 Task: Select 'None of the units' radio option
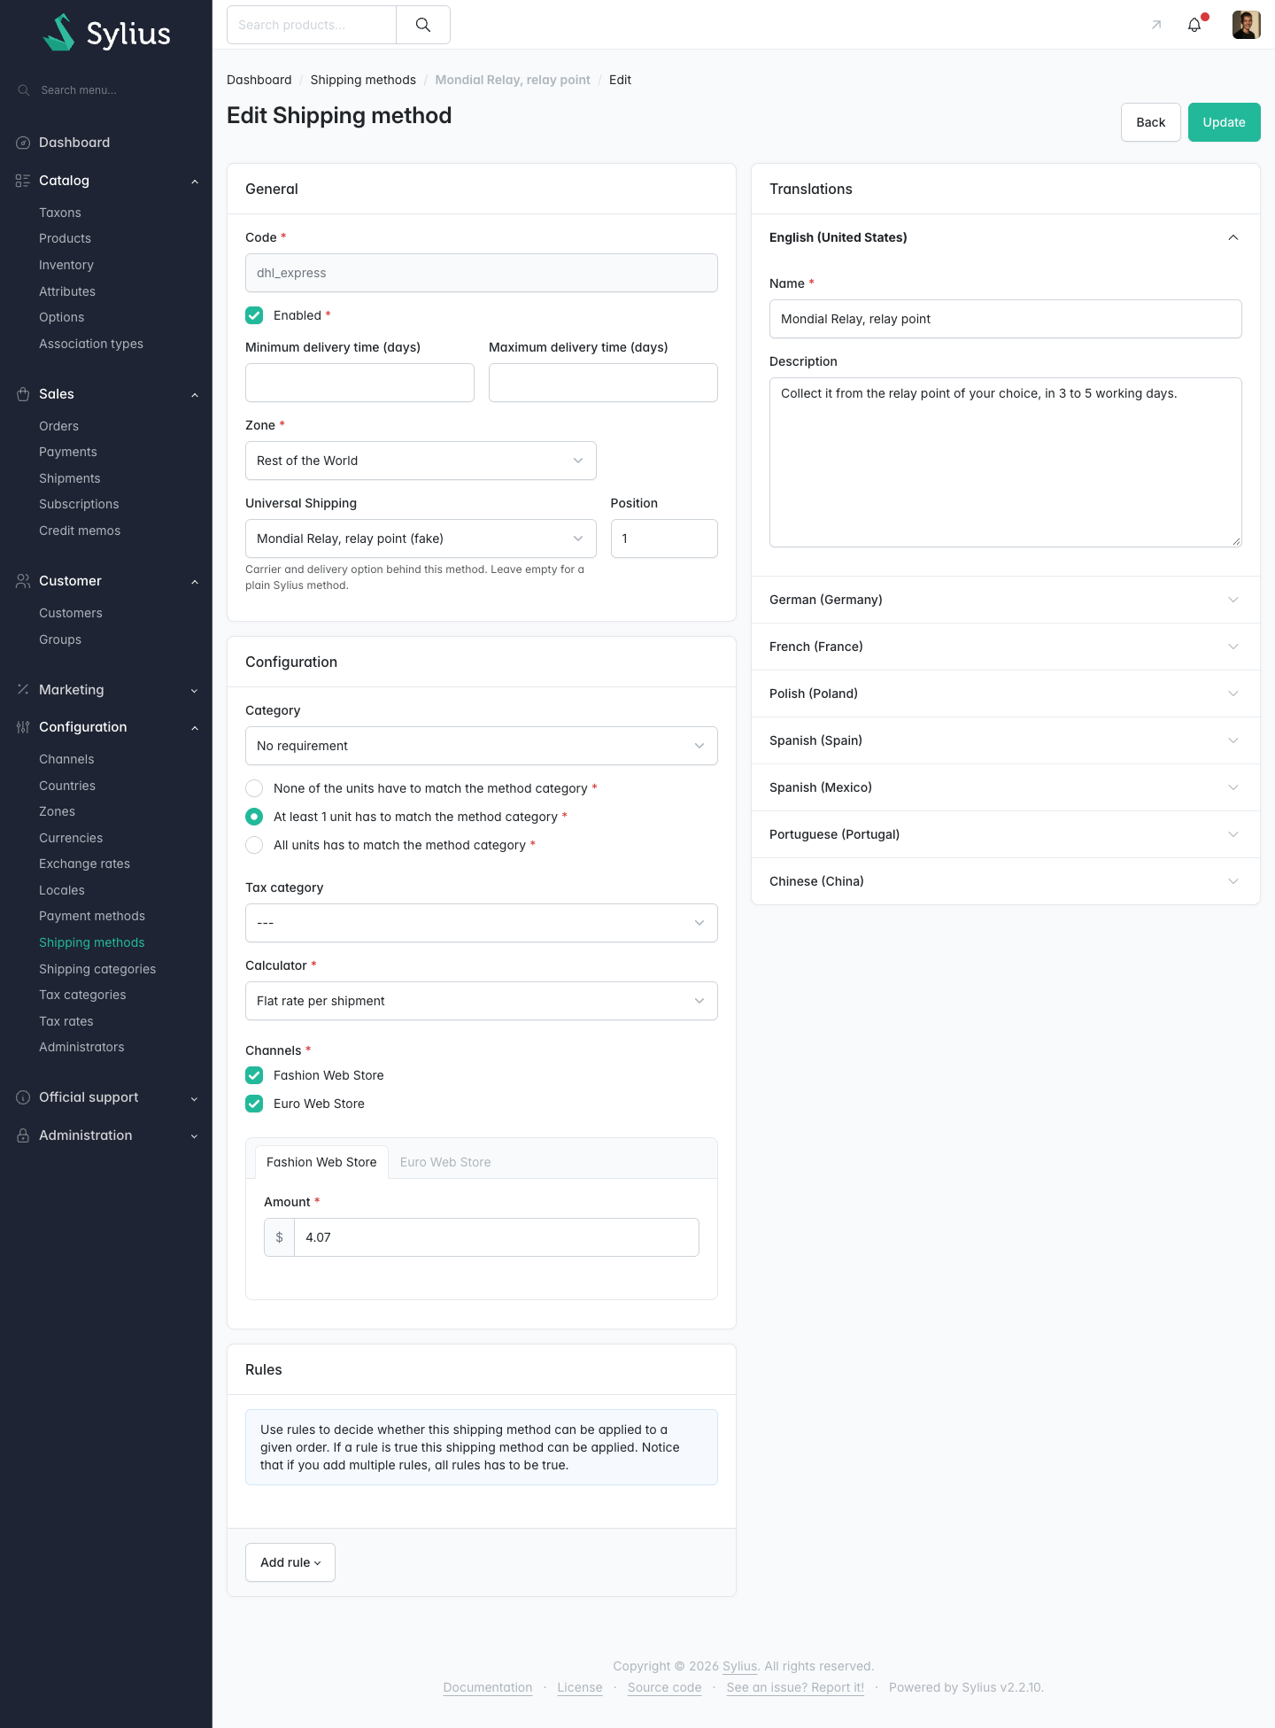(x=254, y=788)
